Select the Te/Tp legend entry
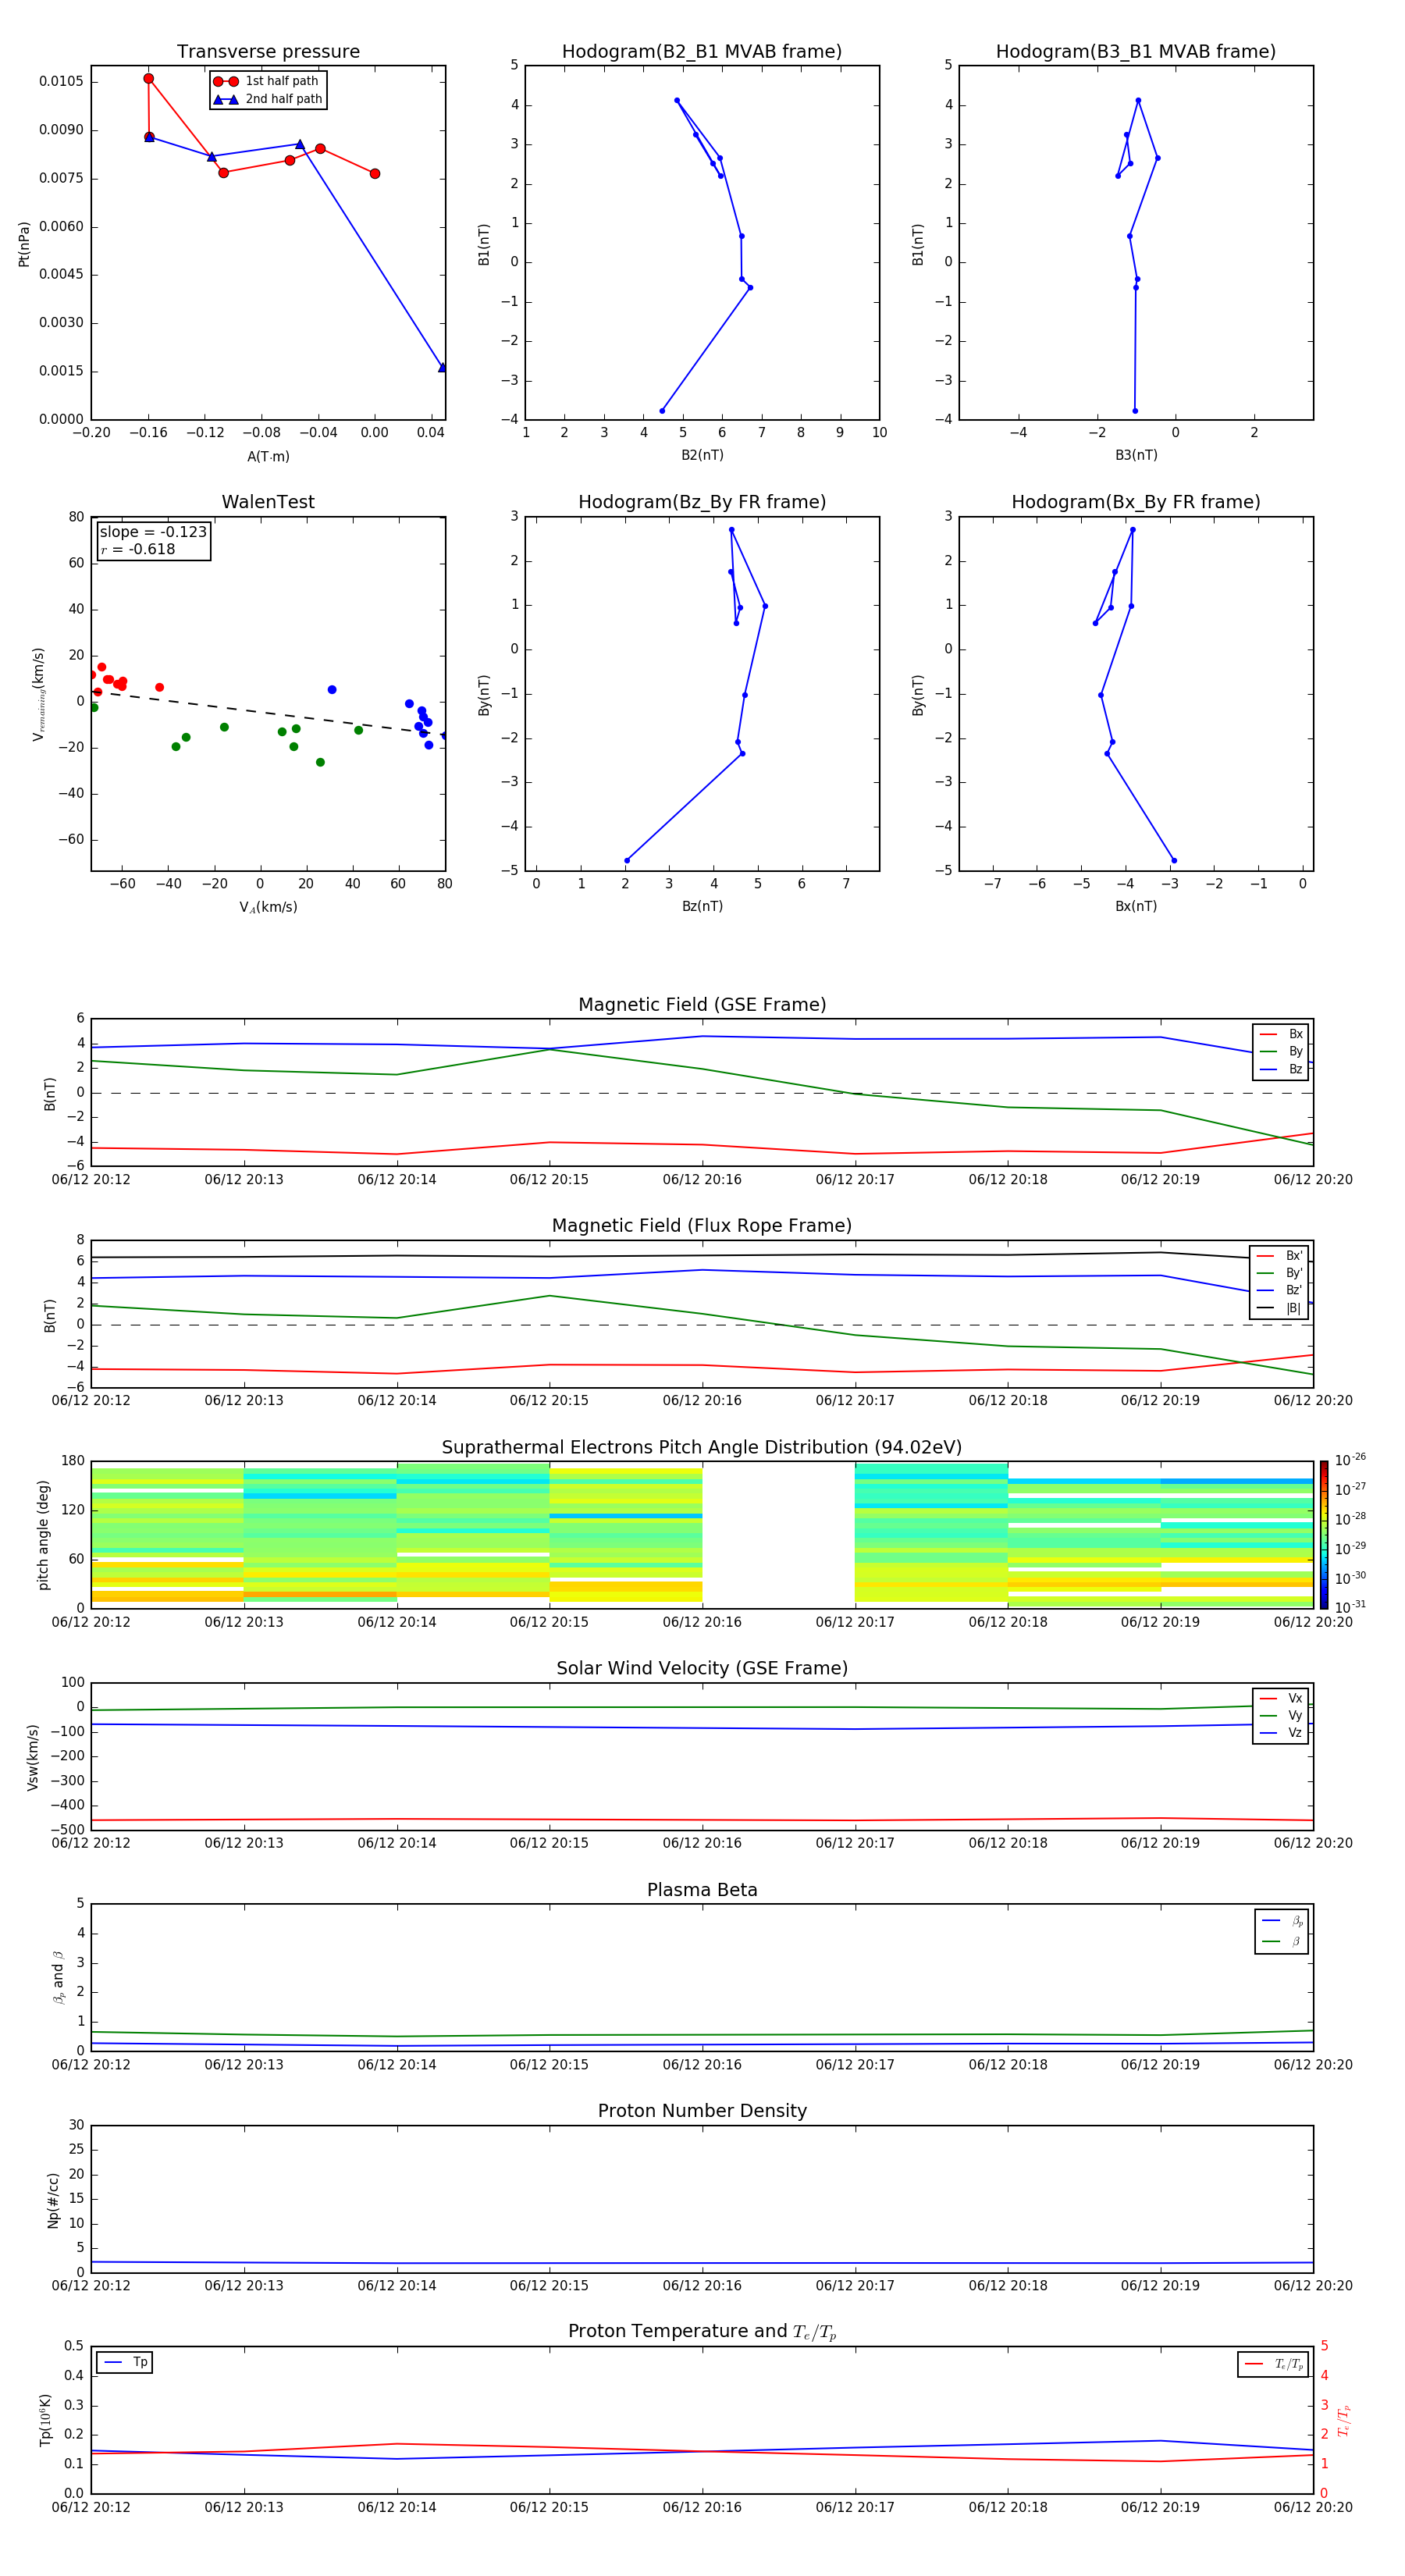The width and height of the screenshot is (1405, 2576). tap(1274, 2364)
